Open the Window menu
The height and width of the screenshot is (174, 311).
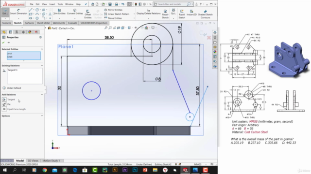(x=69, y=4)
